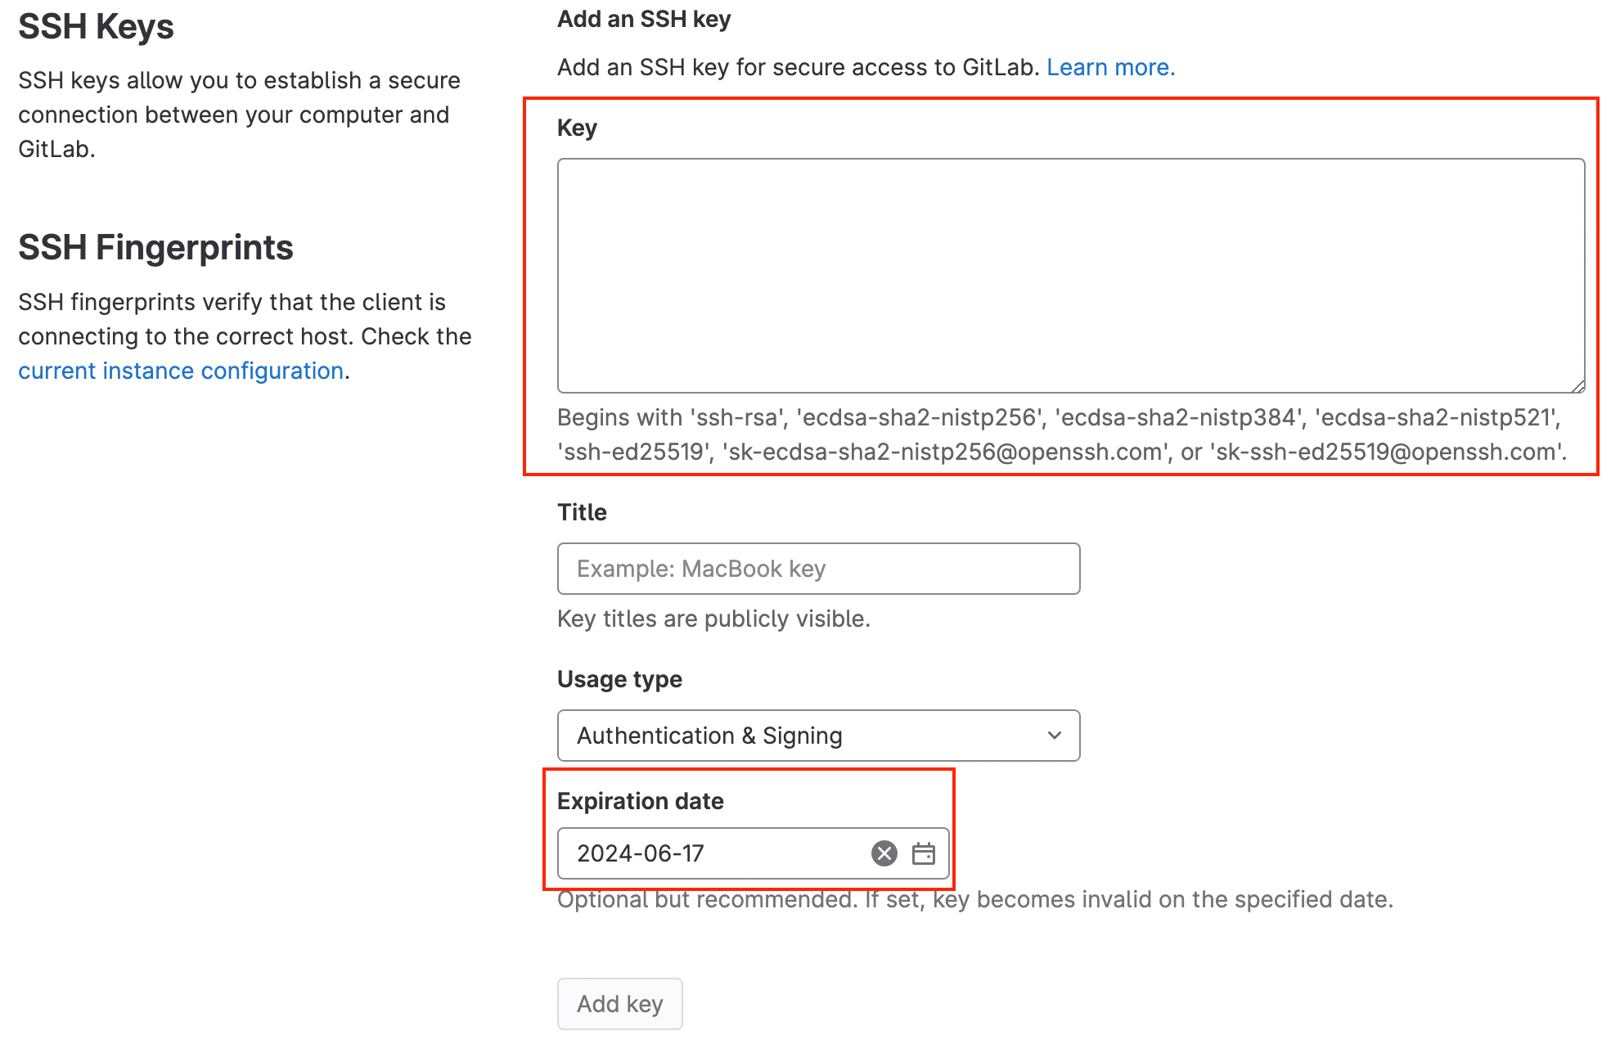Click the SSH Keys heading
This screenshot has height=1044, width=1620.
pos(96,26)
